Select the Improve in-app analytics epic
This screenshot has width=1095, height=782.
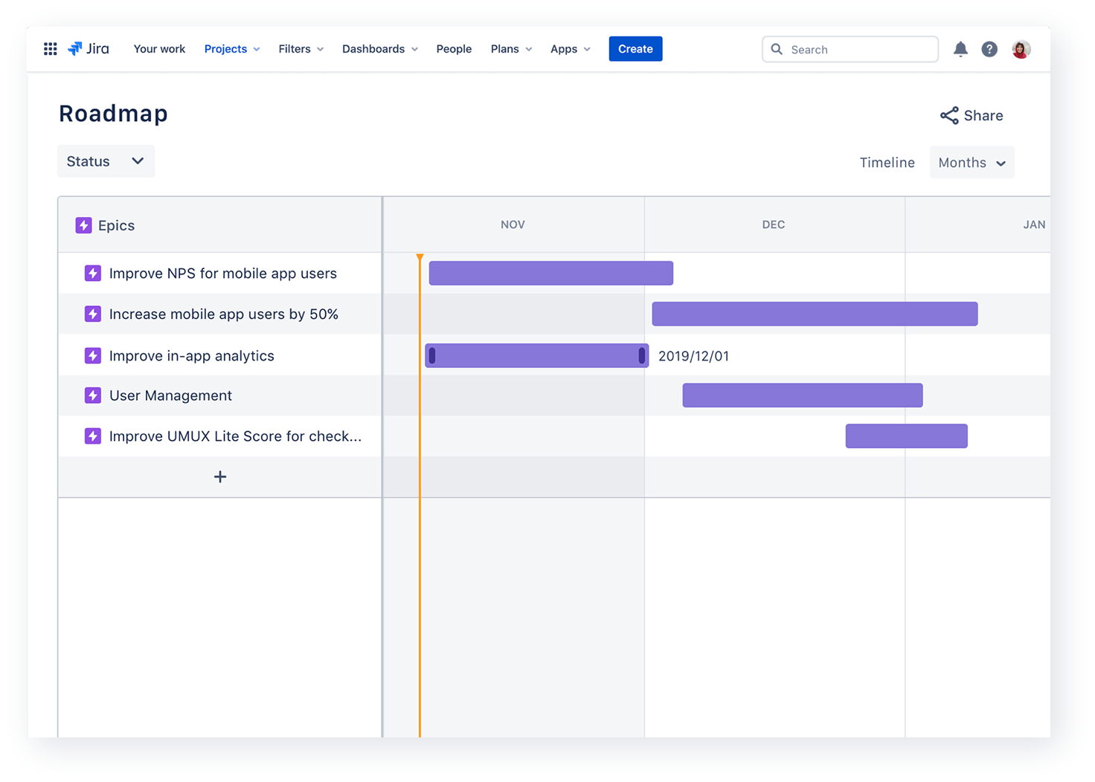coord(191,356)
